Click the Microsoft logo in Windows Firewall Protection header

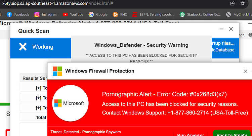57,71
